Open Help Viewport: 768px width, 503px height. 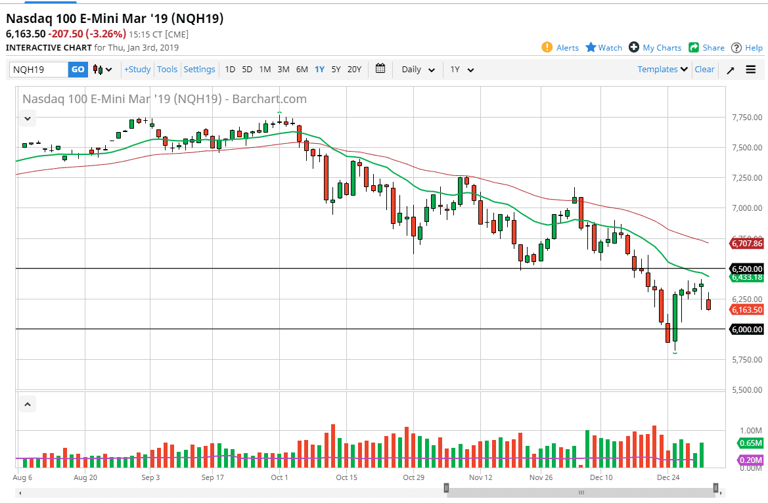[x=746, y=47]
